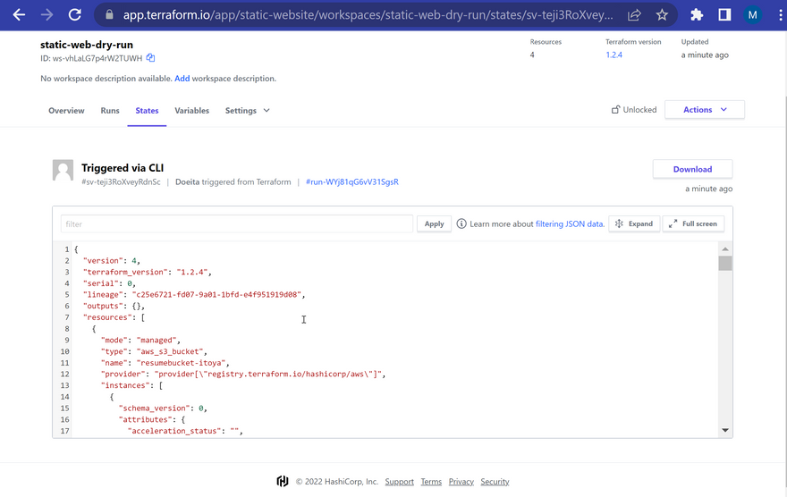Bookmark page with the star icon

[x=662, y=15]
